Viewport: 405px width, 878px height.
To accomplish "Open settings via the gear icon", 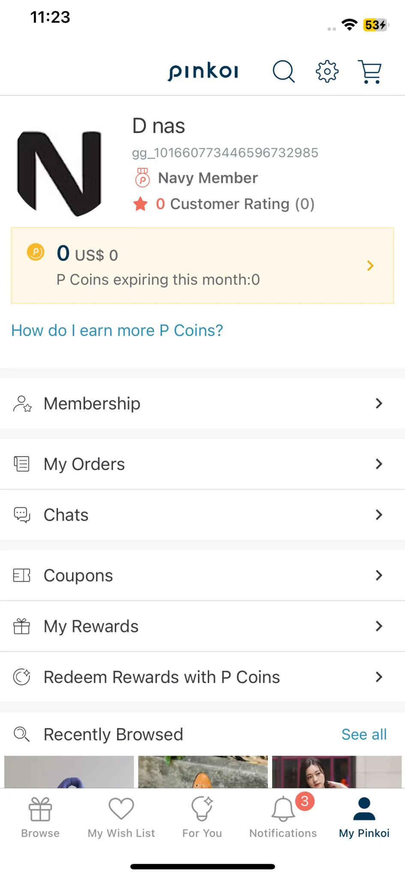I will (327, 71).
